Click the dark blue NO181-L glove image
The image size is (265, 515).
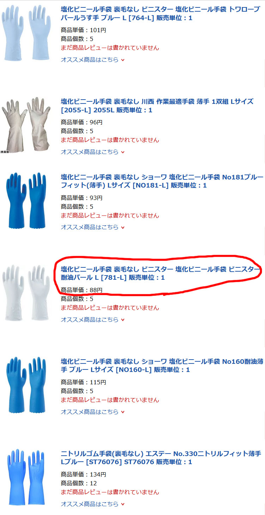[x=26, y=200]
